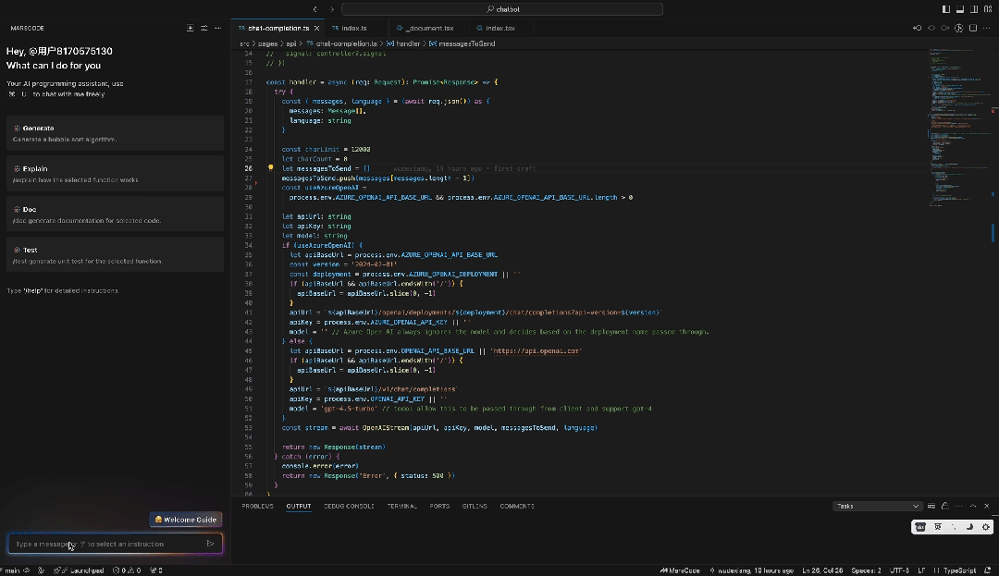Click the send message arrow icon

[x=210, y=544]
